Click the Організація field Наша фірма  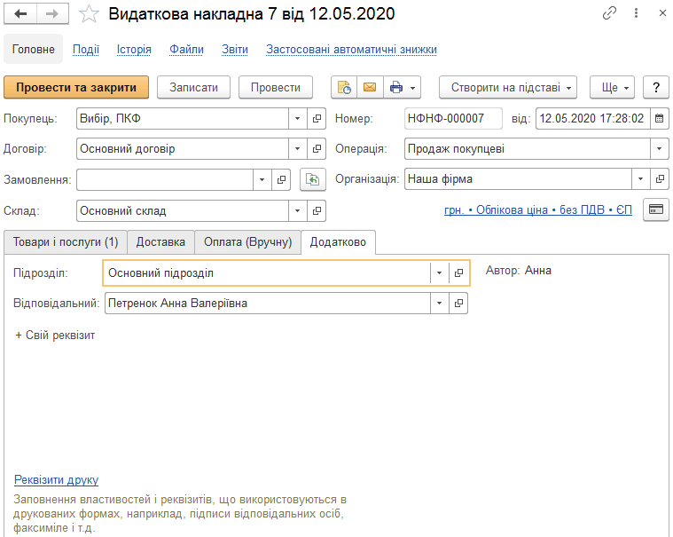518,178
